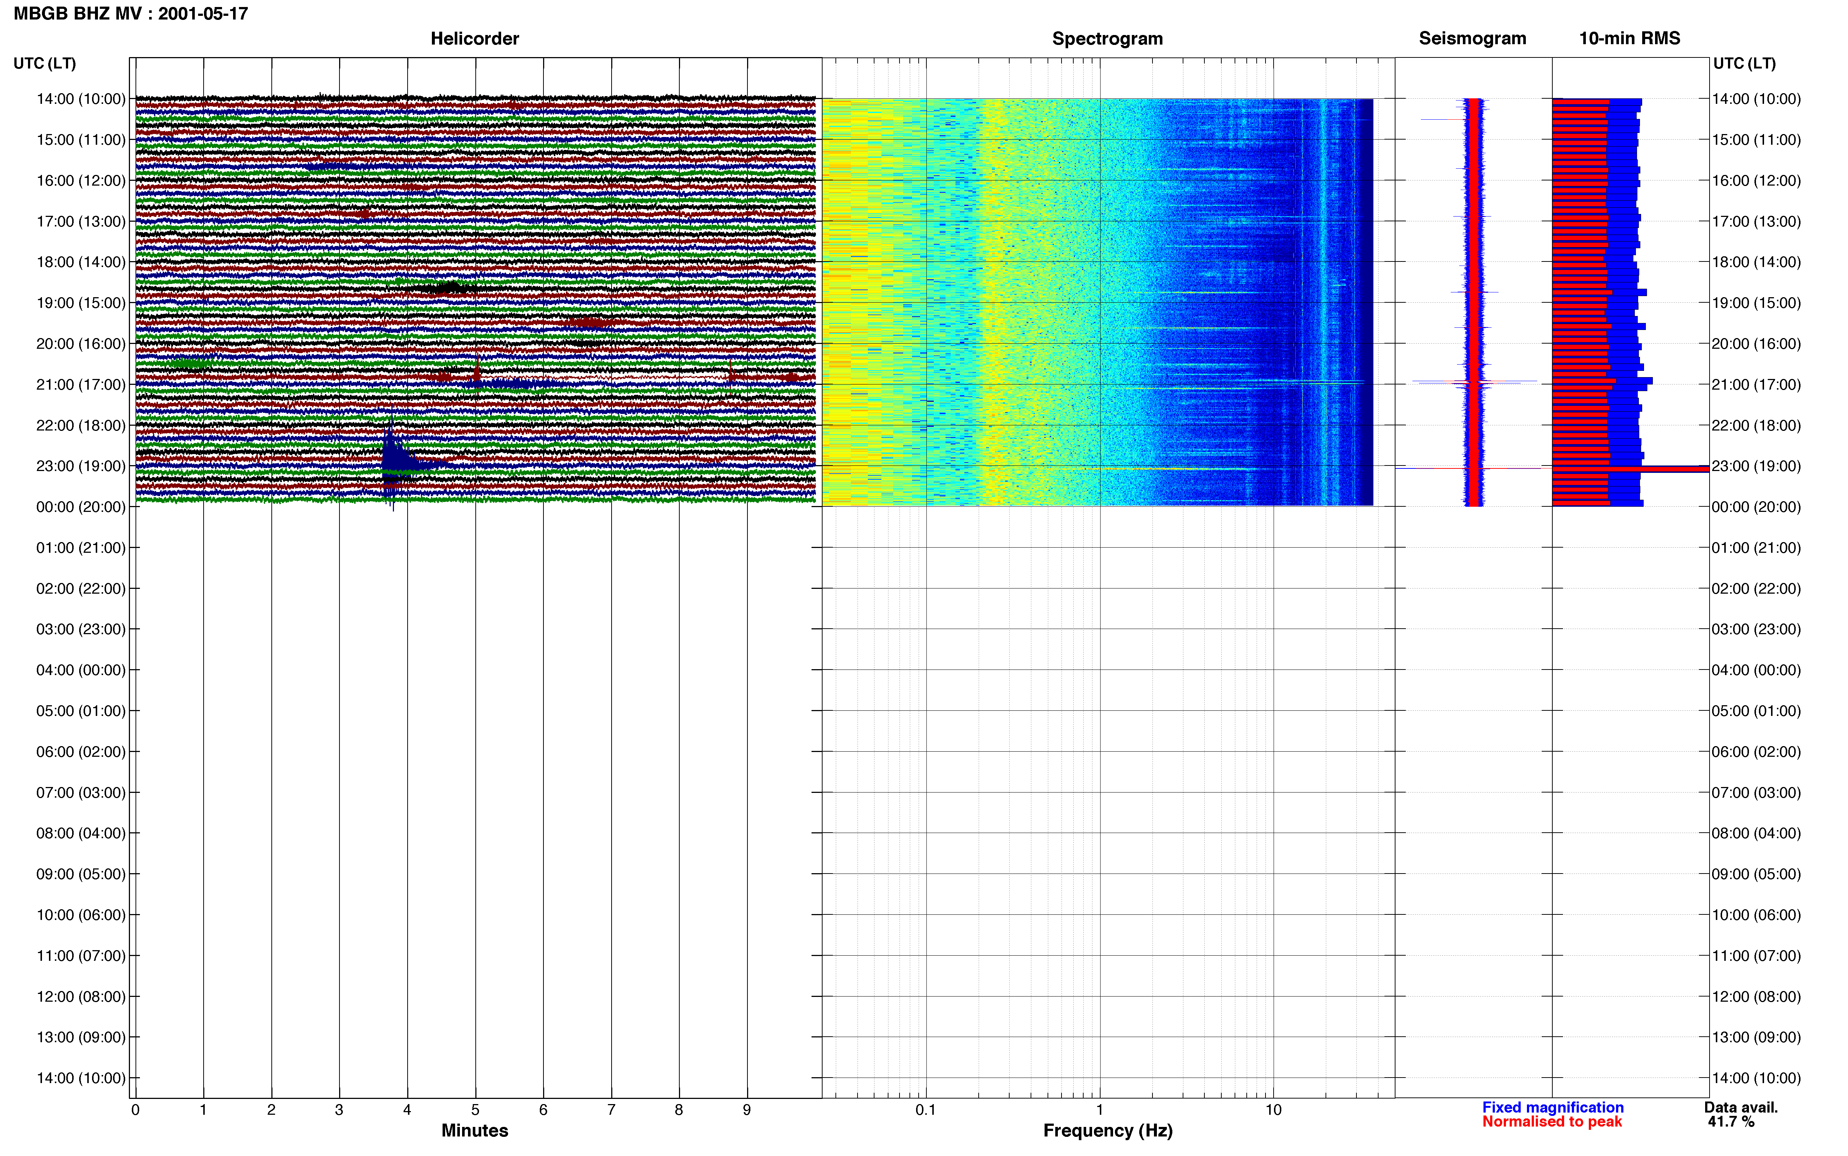Image resolution: width=1848 pixels, height=1156 pixels.
Task: Click '23:00 (19:00)' tick beside the RMS panel
Action: coord(1756,466)
